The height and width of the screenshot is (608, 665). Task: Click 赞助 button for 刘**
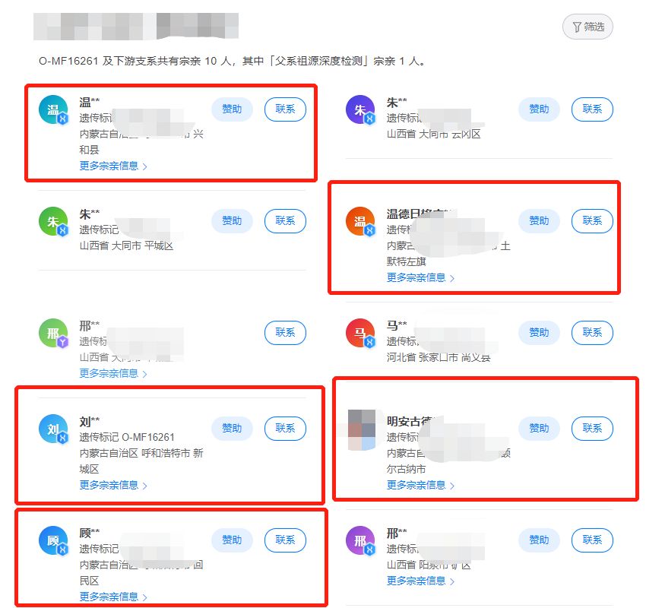pos(232,428)
